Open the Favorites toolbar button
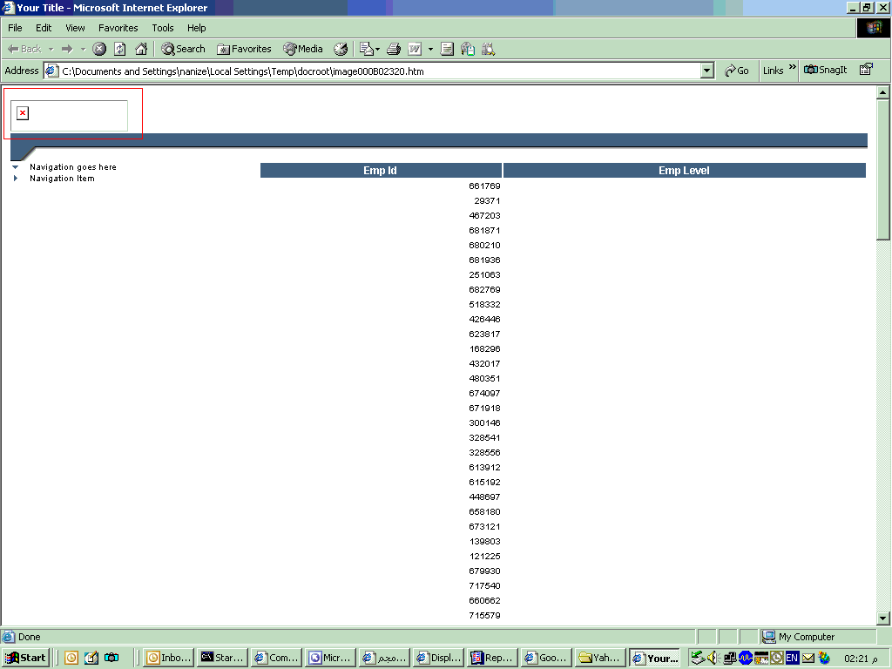892x669 pixels. (x=244, y=49)
